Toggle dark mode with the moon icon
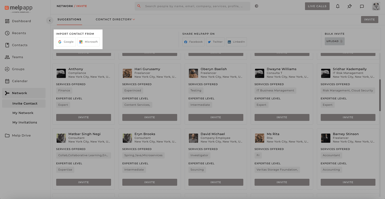385x199 pixels. pos(256,6)
